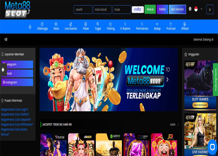
Task: Click the speaker announcement icon
Action: [x=6, y=39]
